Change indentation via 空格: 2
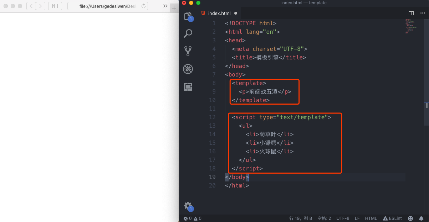The height and width of the screenshot is (222, 429). point(324,218)
